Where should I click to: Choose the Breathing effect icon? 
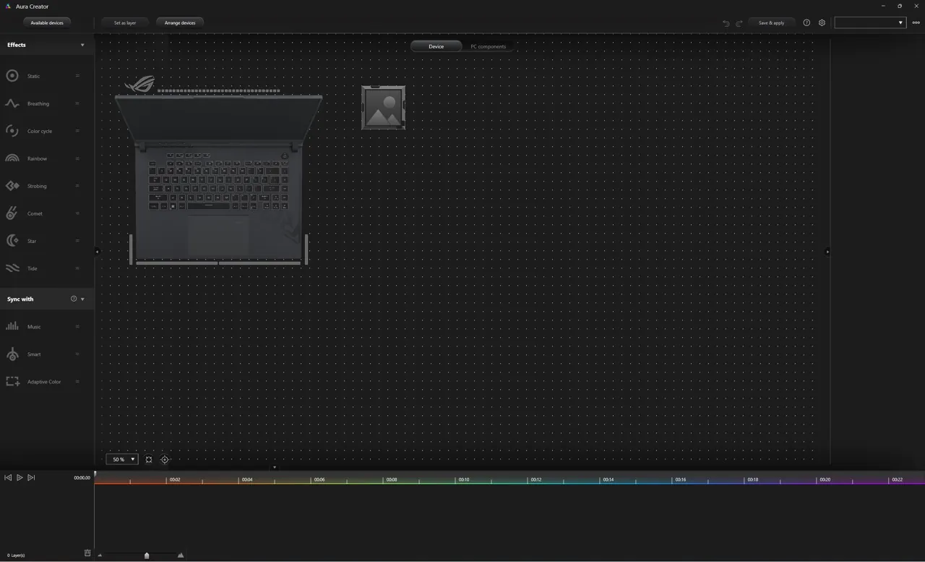[12, 103]
